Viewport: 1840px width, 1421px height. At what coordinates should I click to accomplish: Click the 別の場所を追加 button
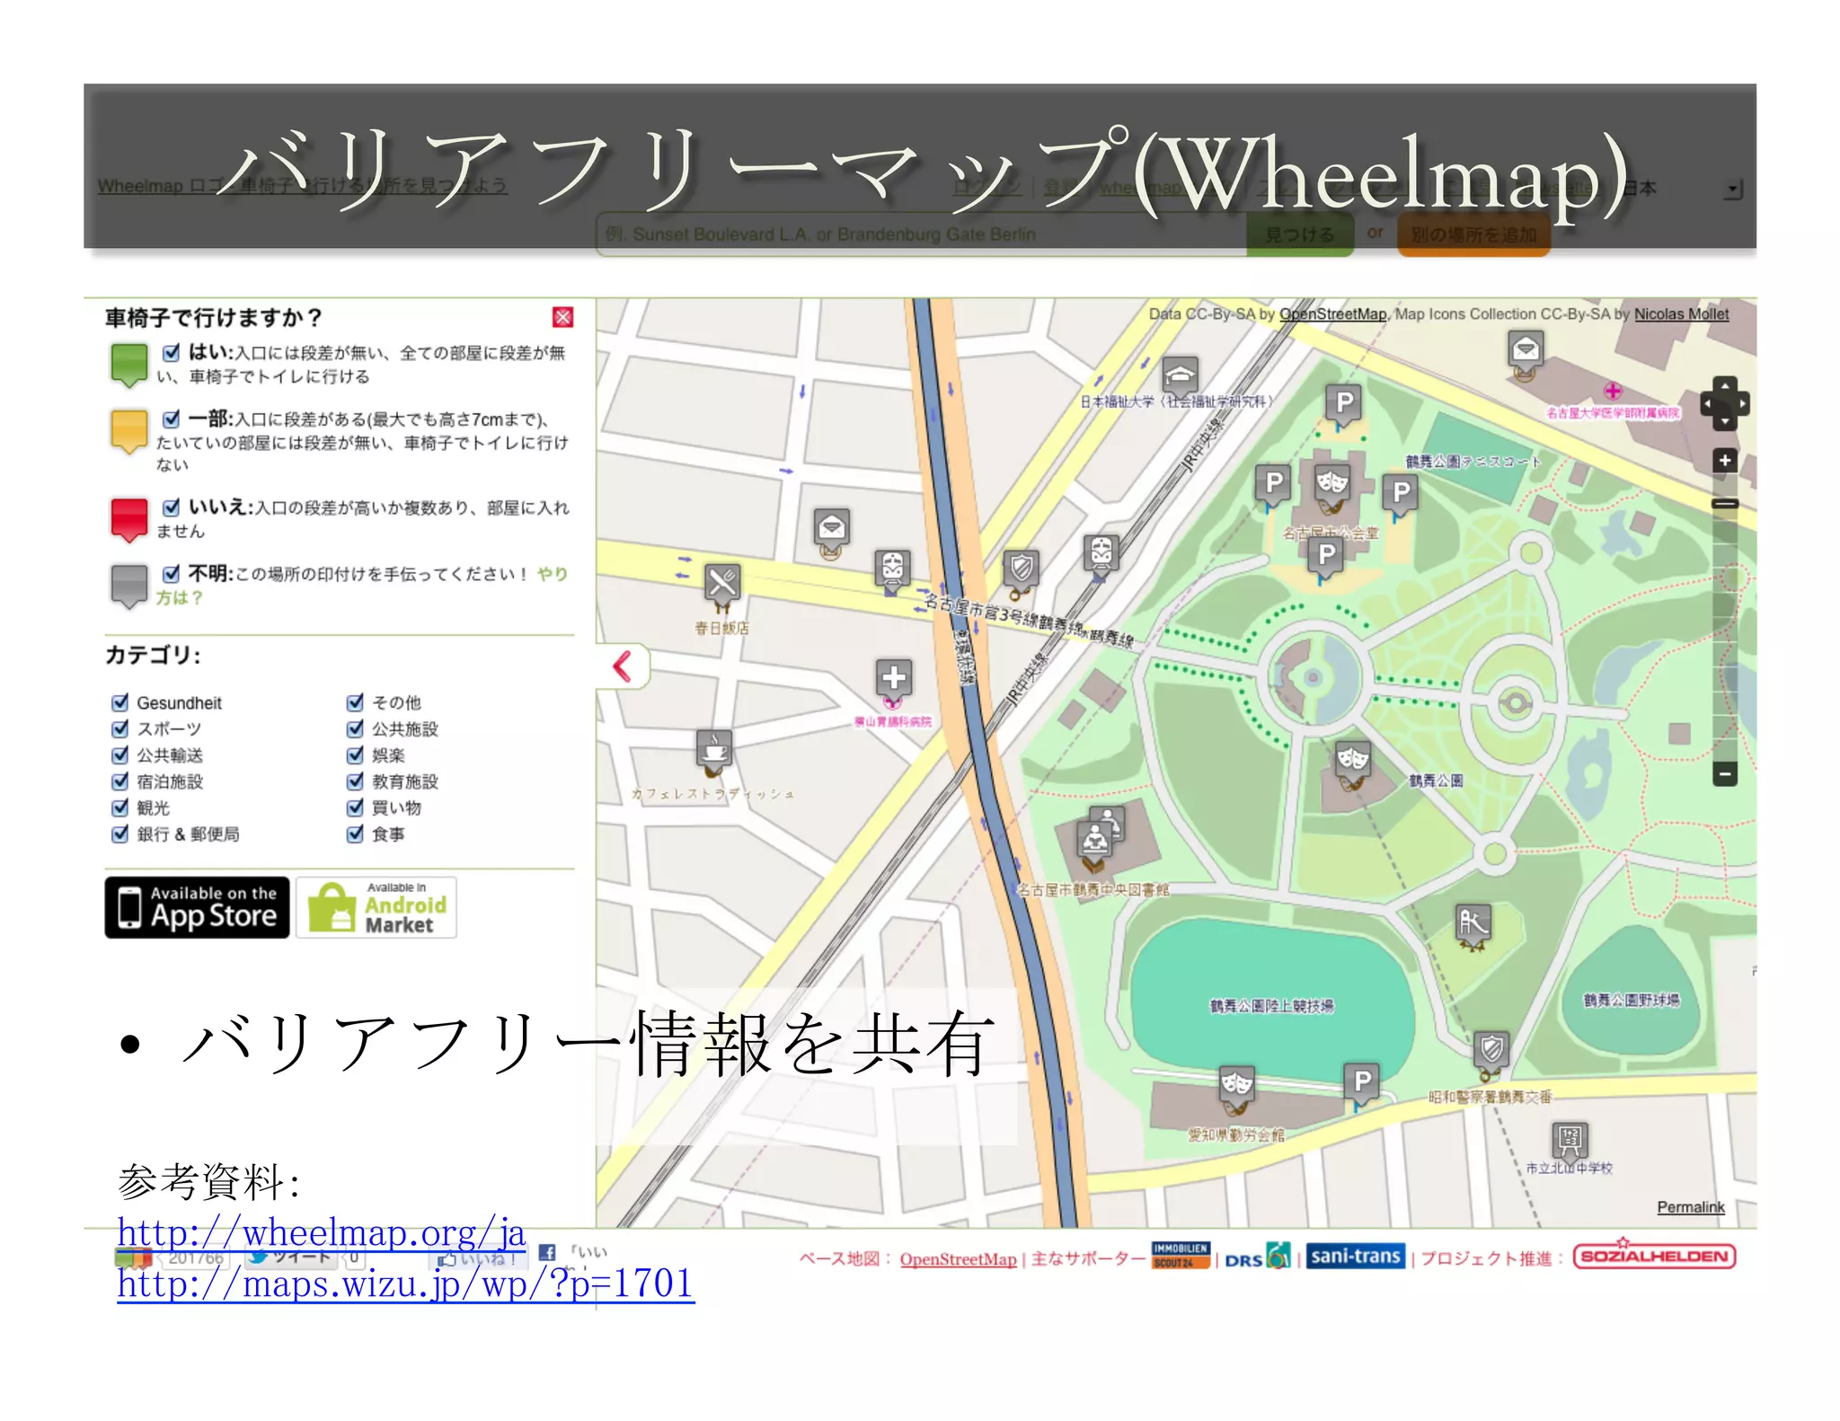1473,234
